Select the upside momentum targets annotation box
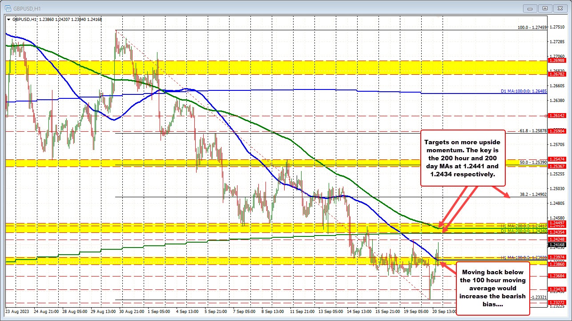The height and width of the screenshot is (321, 572). coord(463,158)
